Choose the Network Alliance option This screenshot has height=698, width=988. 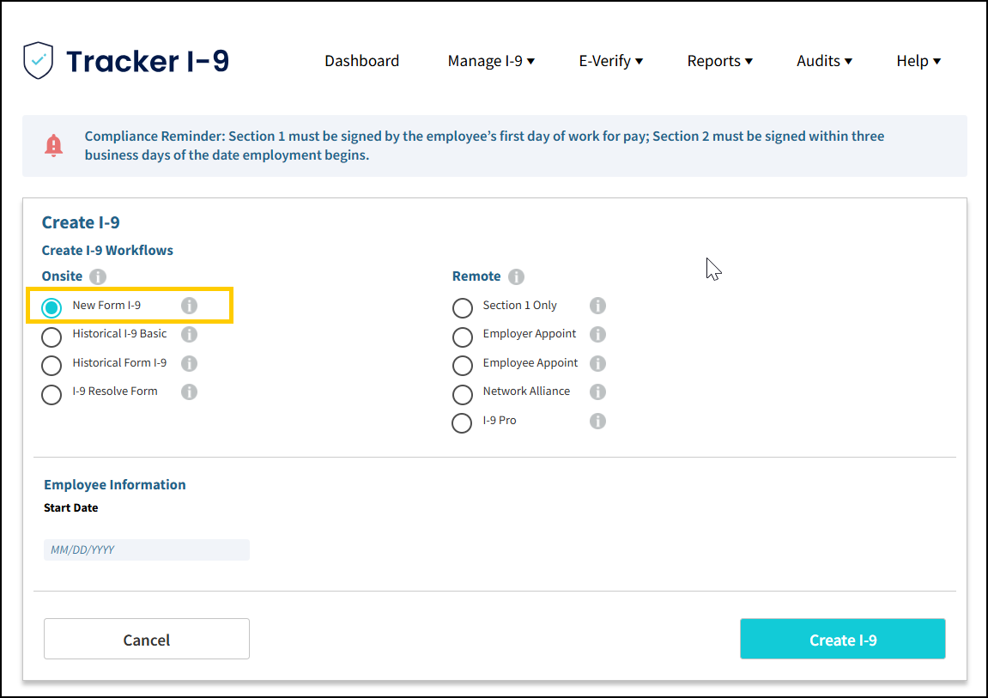point(463,394)
